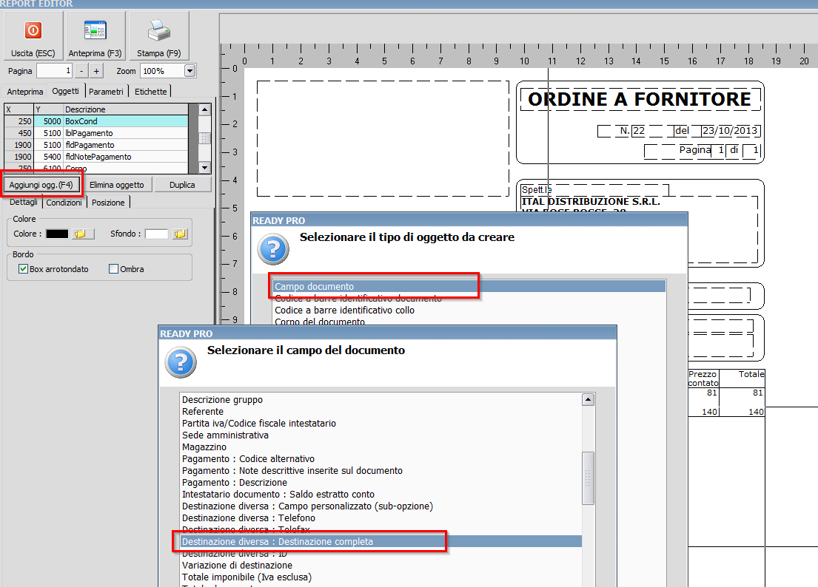Click question mark icon in document field dialog
The image size is (818, 587).
tap(181, 362)
